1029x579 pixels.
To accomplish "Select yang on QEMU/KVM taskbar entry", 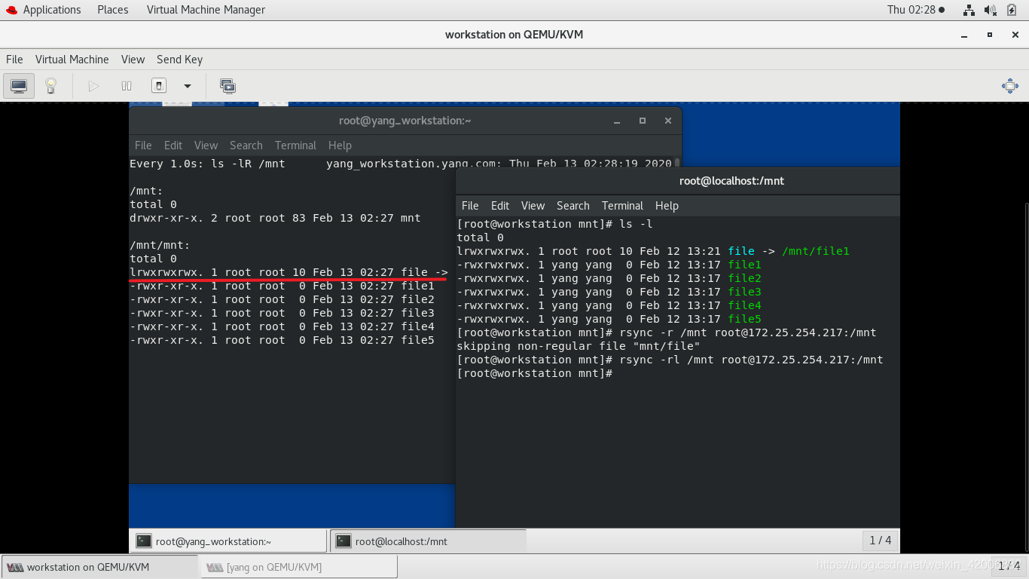I will click(x=298, y=567).
